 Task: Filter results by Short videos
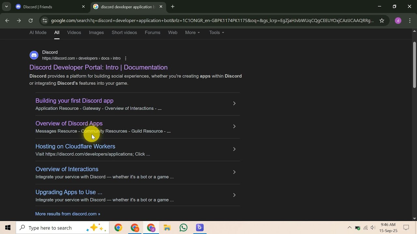(x=124, y=32)
